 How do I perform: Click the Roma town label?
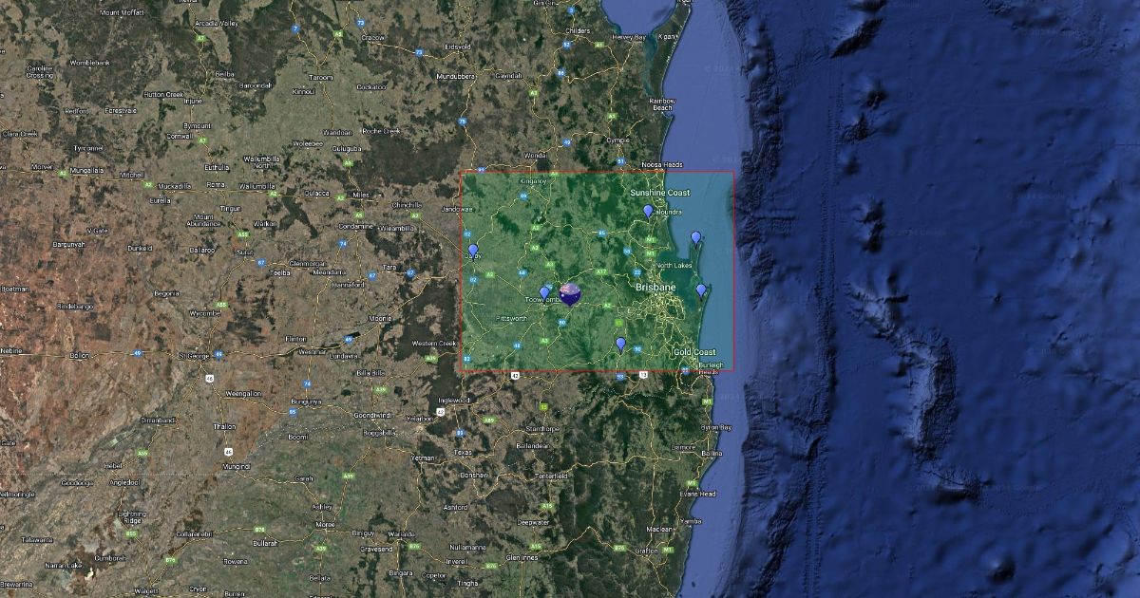(x=217, y=184)
